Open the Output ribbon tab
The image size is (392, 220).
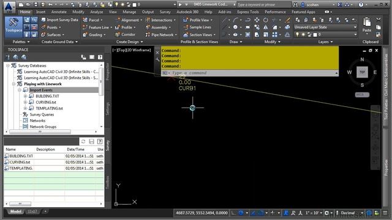click(148, 12)
